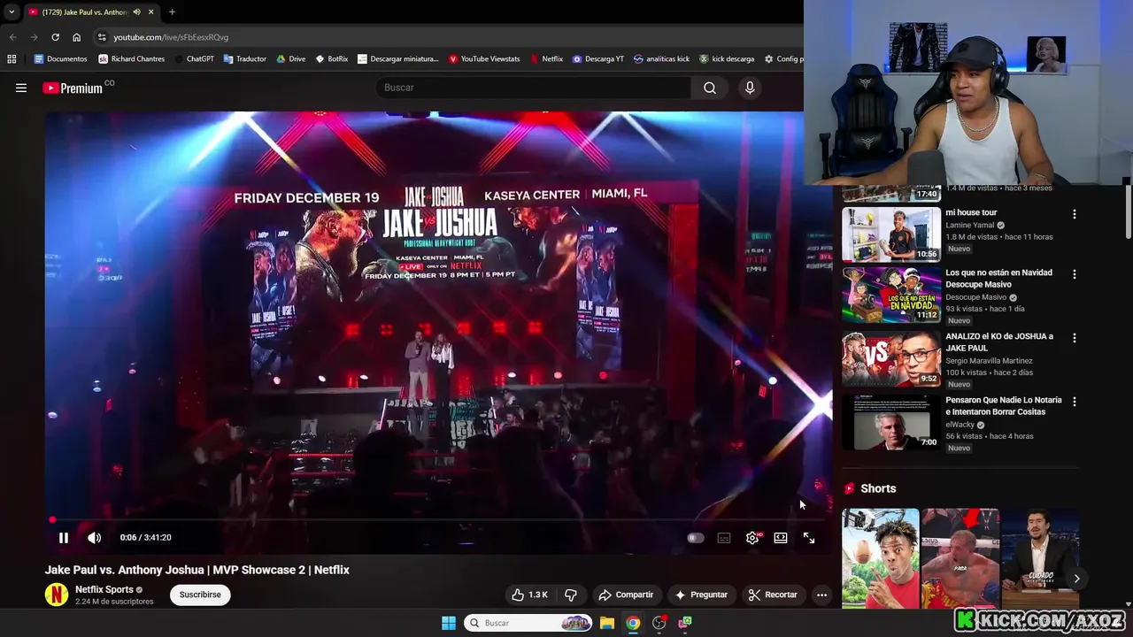Click the YouTube search magnifier button
Image resolution: width=1133 pixels, height=637 pixels.
(x=710, y=88)
